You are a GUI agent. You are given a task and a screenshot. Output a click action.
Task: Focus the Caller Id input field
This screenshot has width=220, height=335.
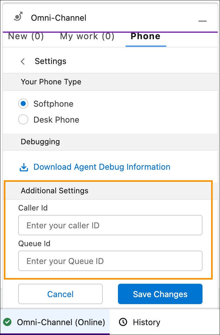point(110,225)
